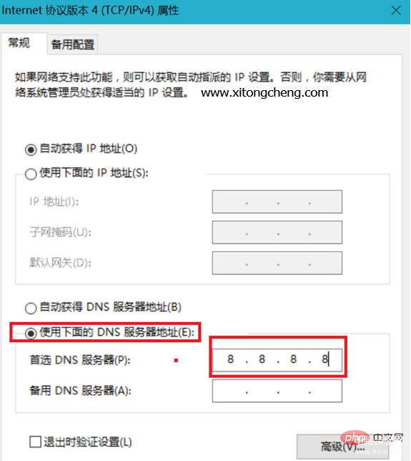Select 自动获得 IP 地址(O) radio button
This screenshot has height=461, width=411.
point(31,150)
